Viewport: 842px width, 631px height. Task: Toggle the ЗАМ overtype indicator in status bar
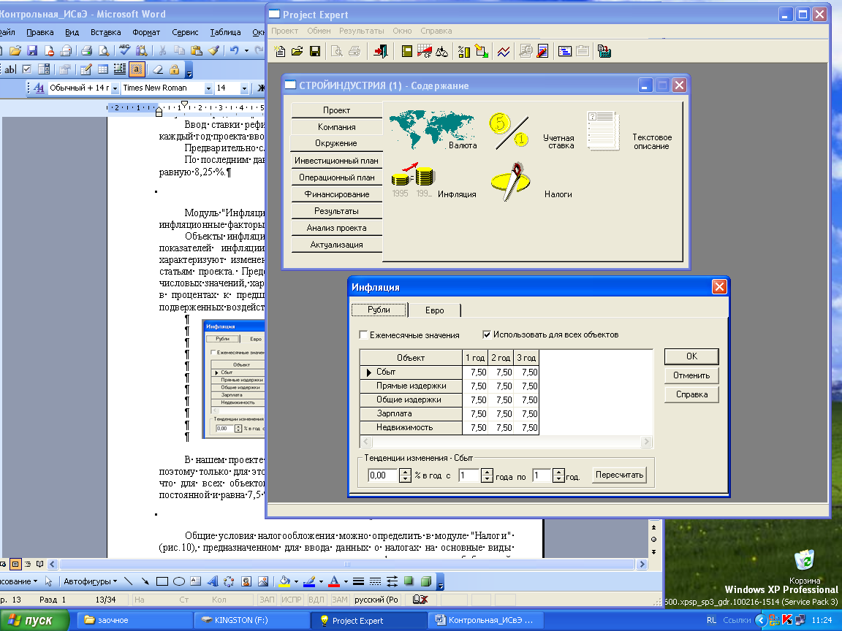(x=339, y=600)
